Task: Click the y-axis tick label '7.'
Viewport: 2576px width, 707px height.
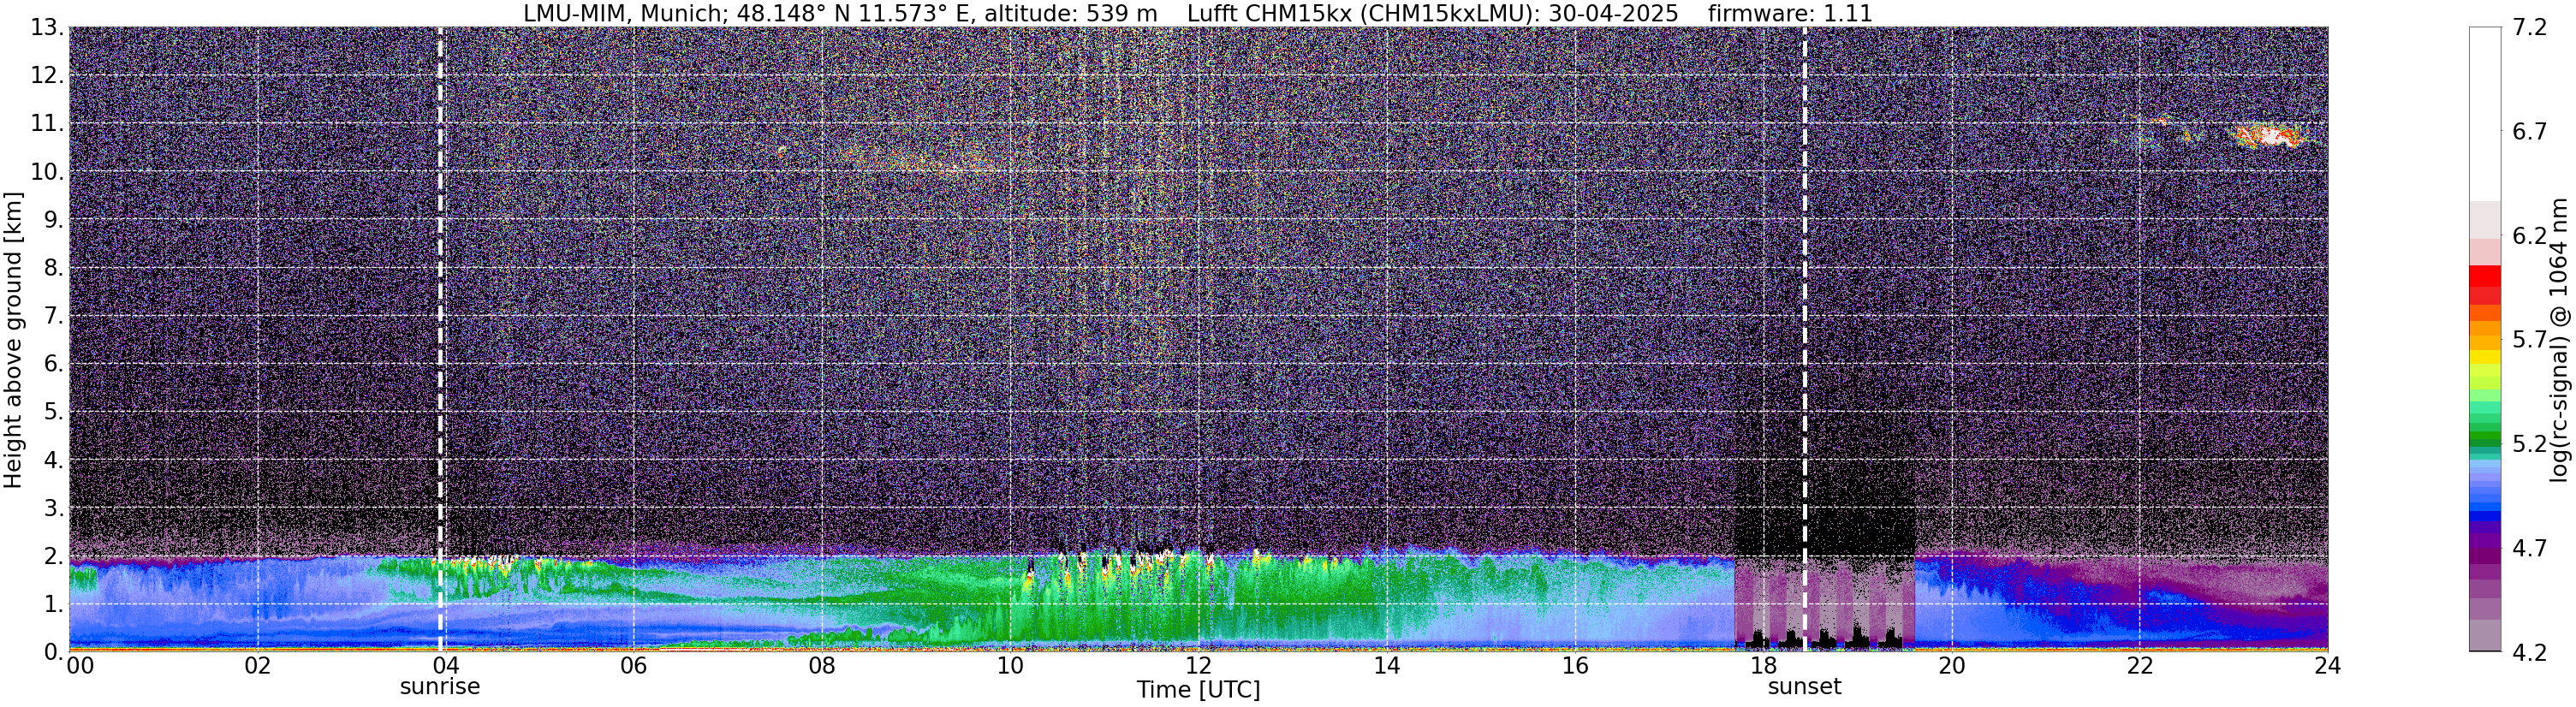Action: [54, 316]
